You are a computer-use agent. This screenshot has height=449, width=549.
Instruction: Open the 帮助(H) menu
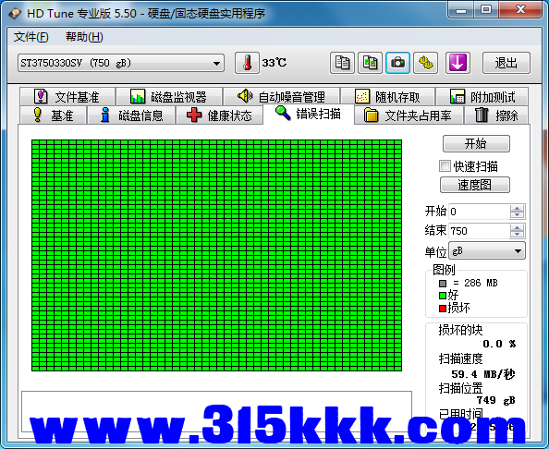[x=84, y=37]
